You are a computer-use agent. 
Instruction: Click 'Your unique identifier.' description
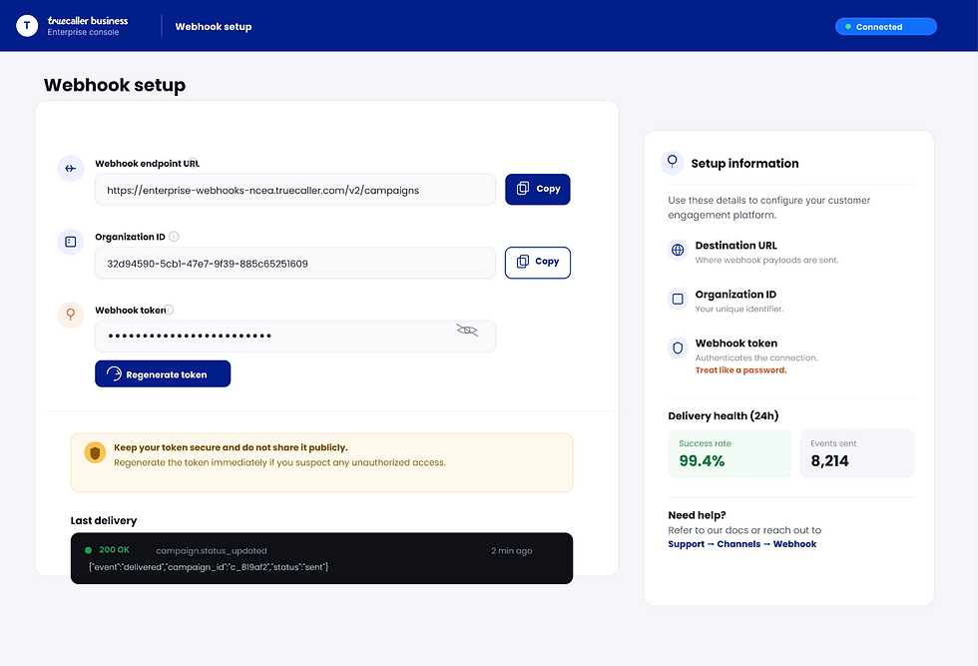(739, 309)
